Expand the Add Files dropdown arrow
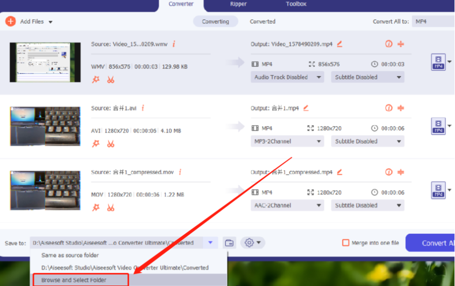 pos(51,22)
